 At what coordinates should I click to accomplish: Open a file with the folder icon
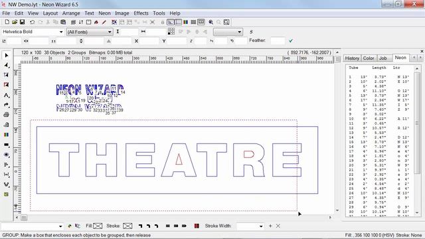(15, 22)
